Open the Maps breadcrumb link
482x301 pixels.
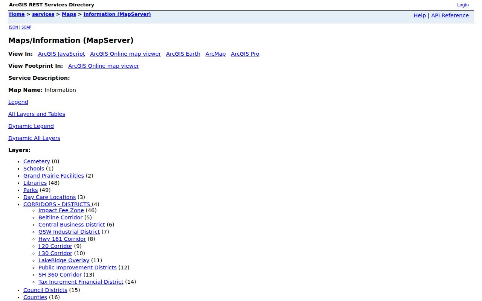(x=69, y=14)
